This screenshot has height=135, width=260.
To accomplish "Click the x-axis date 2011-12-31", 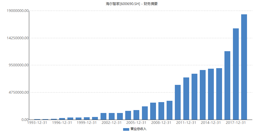I will click(186, 123).
